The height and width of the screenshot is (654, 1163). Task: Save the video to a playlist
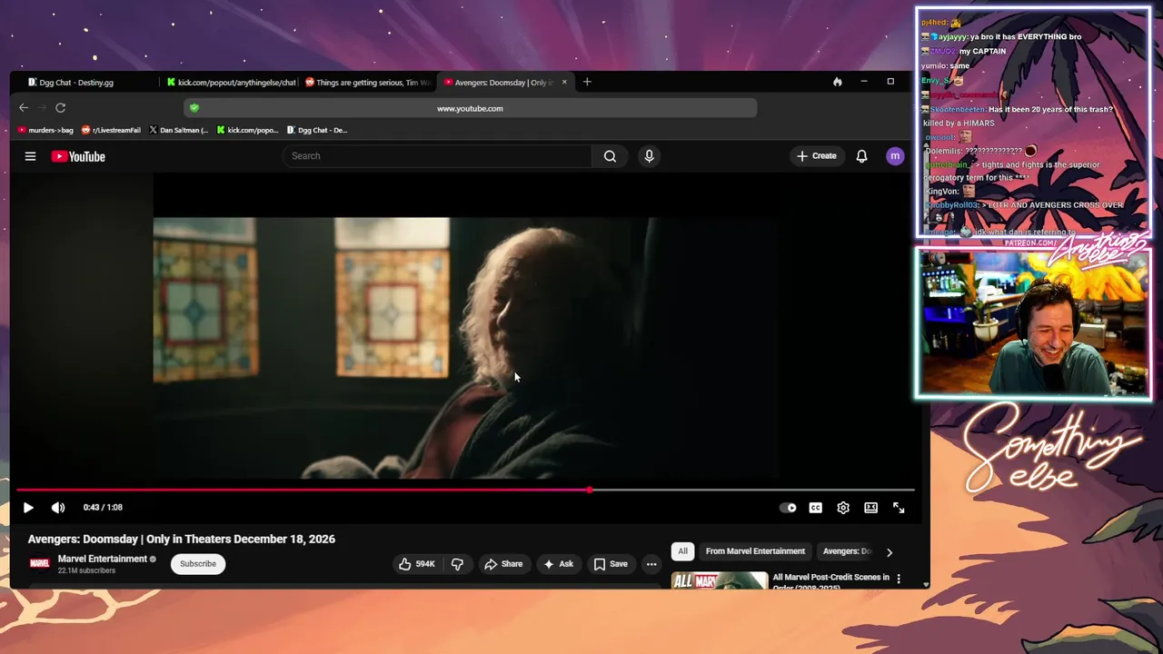[x=611, y=564]
